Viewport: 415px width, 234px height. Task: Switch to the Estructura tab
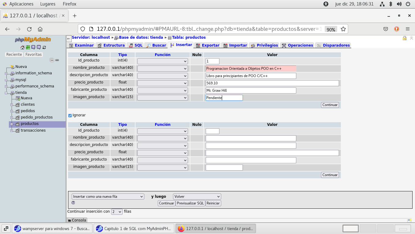point(111,45)
